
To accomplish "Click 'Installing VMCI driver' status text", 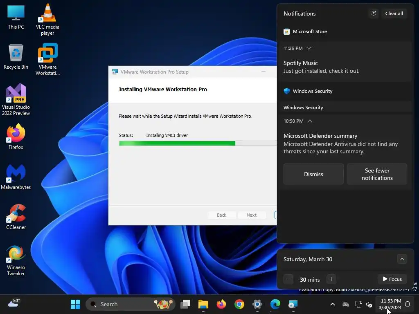I will [167, 135].
